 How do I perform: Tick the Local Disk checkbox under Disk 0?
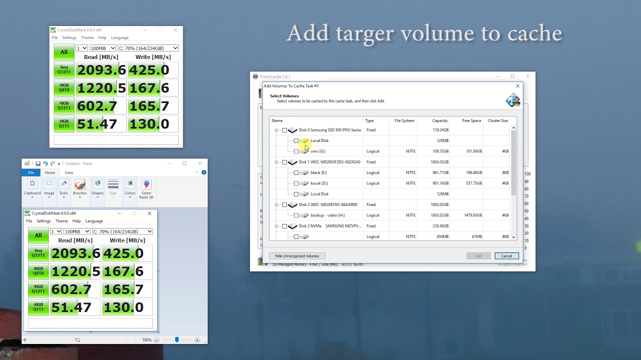[296, 141]
